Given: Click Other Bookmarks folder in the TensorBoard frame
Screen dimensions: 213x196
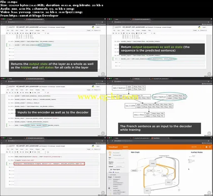Looking at the screenshot, I should (x=207, y=143).
